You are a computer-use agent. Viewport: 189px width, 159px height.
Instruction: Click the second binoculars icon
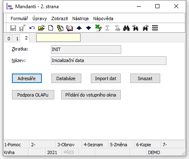(x=136, y=28)
